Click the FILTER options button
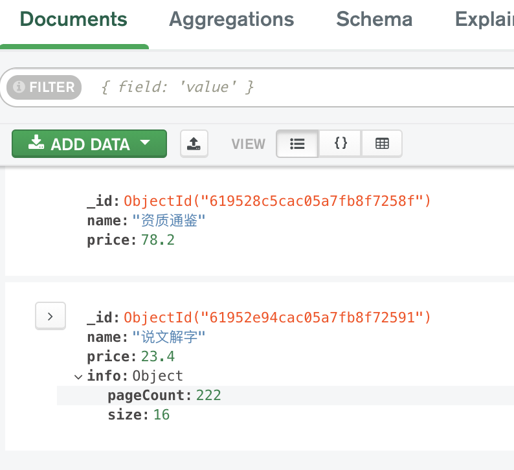The image size is (514, 470). 44,87
